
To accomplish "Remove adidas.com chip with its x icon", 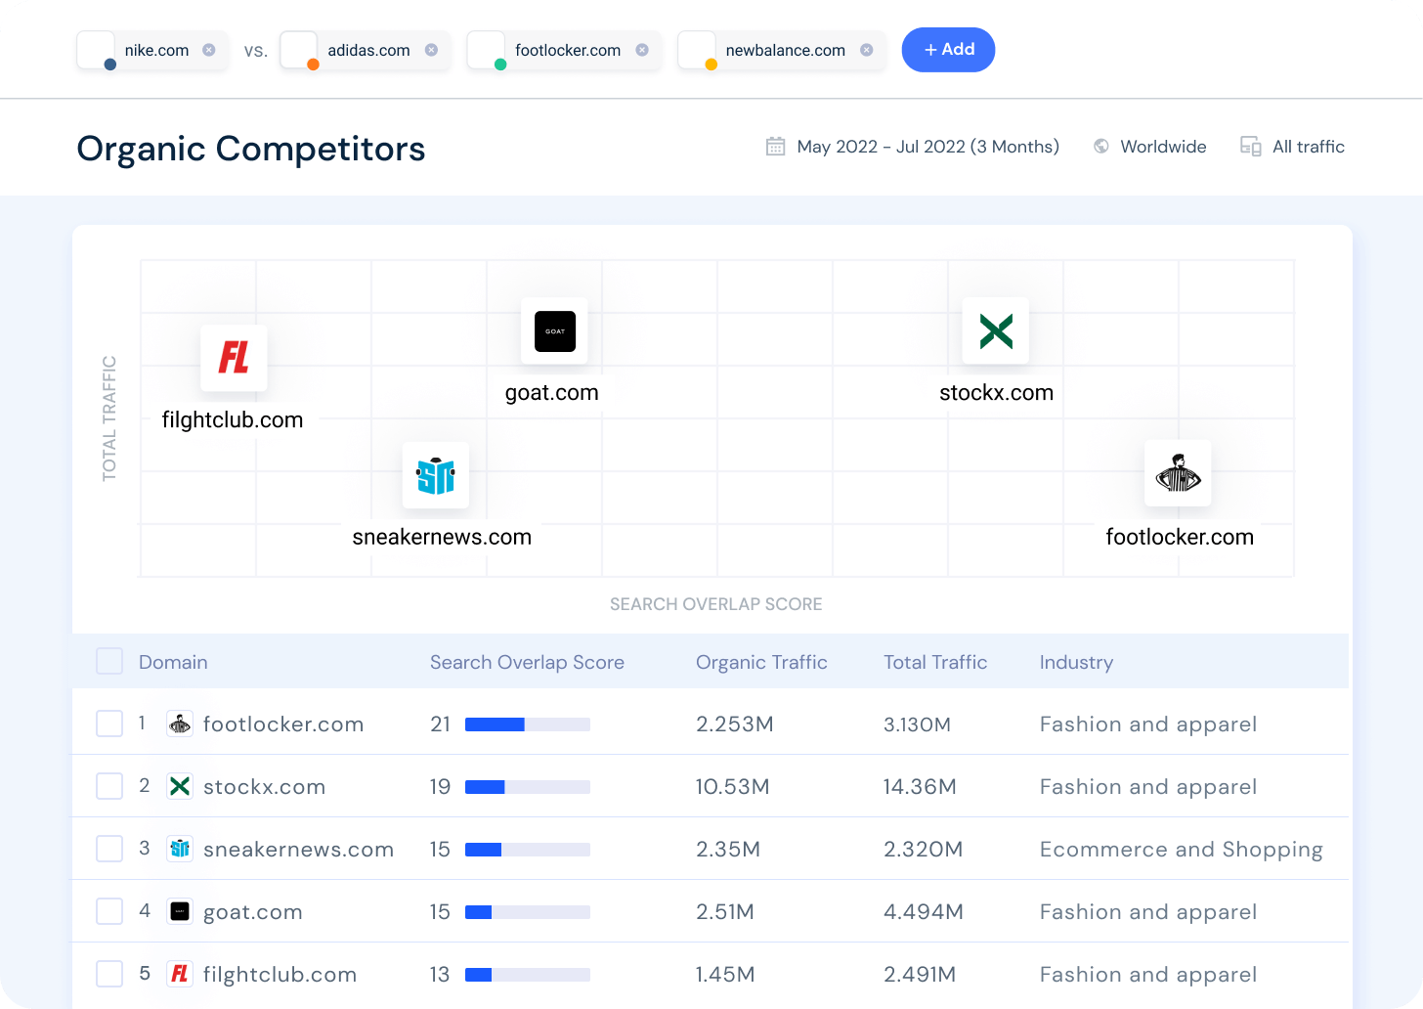I will coord(431,50).
